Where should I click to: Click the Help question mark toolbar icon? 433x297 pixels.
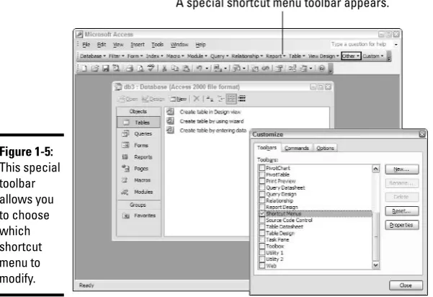click(322, 68)
